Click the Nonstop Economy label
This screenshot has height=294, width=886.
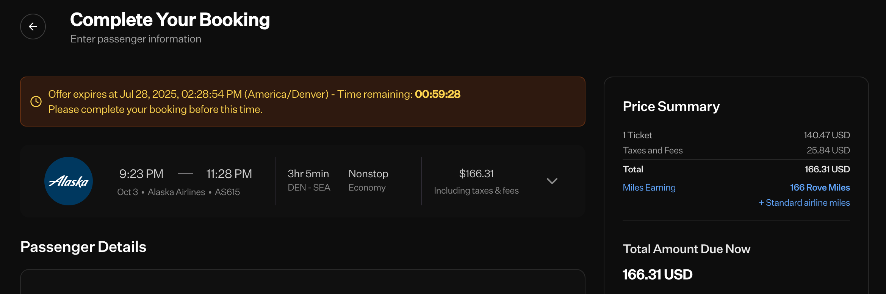[x=368, y=180]
